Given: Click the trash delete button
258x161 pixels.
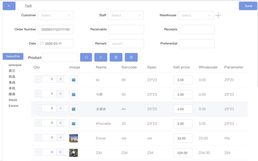Looking at the screenshot, I should pyautogui.click(x=131, y=57).
